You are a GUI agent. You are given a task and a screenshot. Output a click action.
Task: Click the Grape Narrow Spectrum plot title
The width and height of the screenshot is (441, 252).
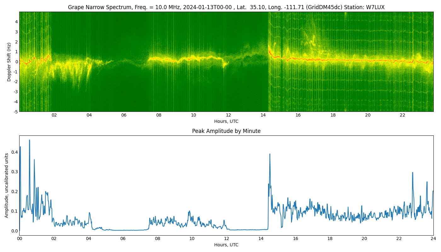[x=226, y=7]
